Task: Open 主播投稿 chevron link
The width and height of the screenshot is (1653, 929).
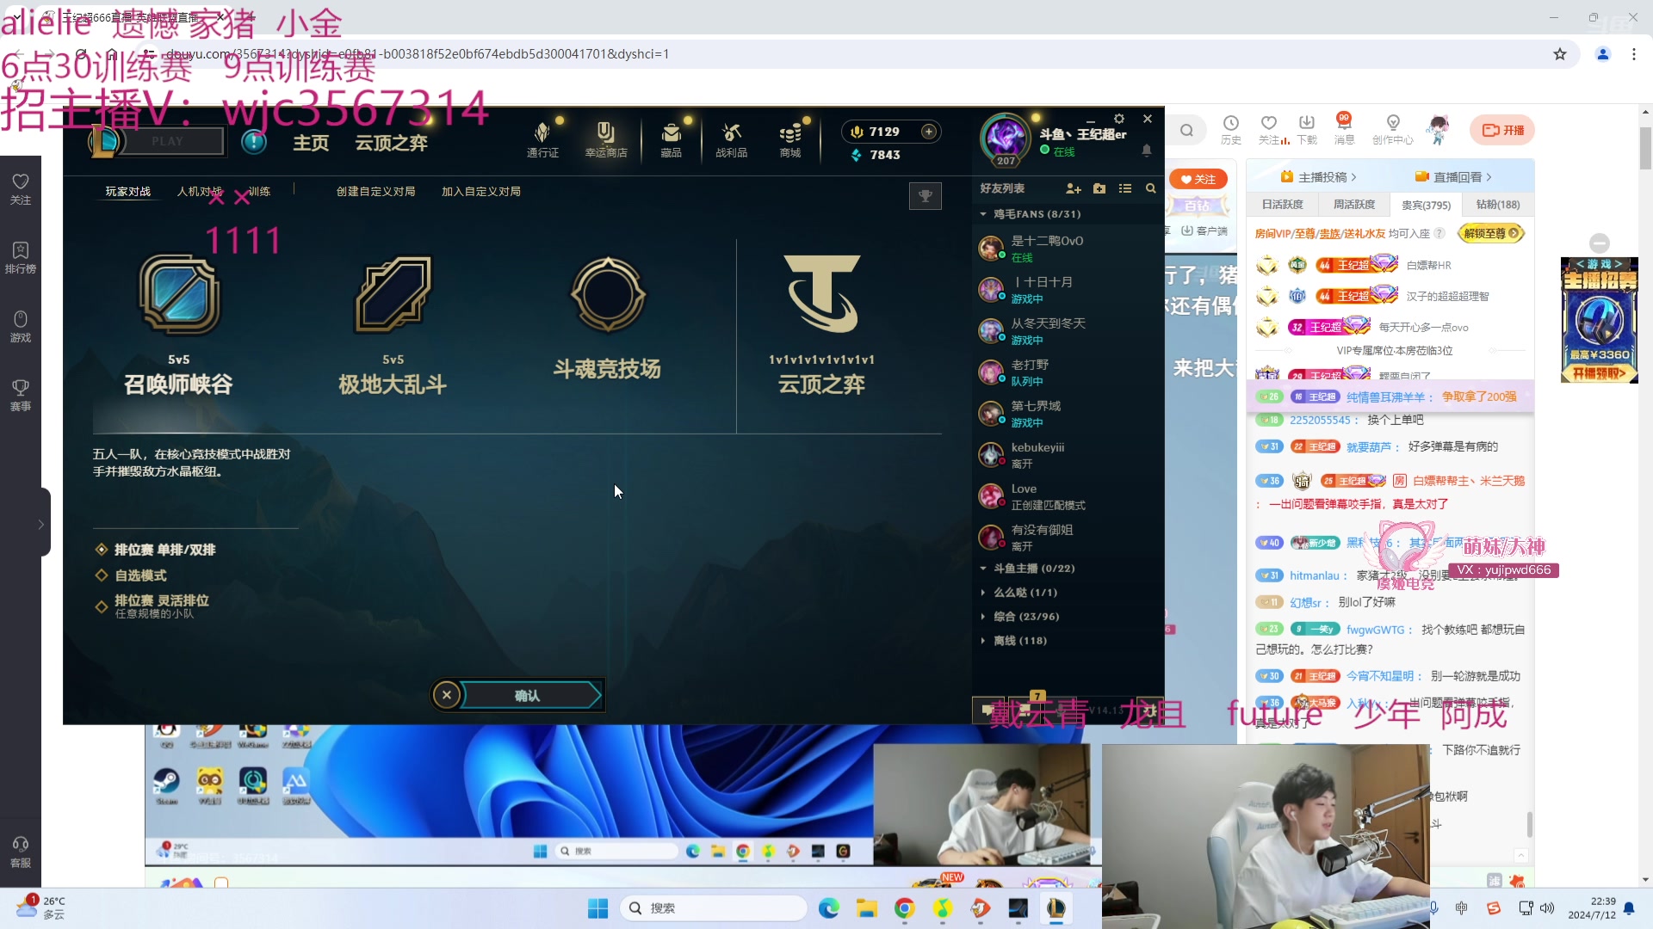Action: (1318, 177)
